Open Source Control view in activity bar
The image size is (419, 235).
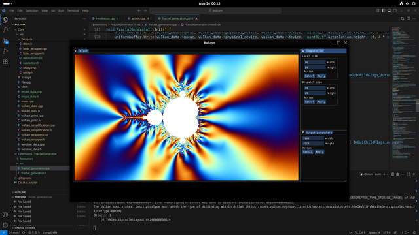[5, 40]
